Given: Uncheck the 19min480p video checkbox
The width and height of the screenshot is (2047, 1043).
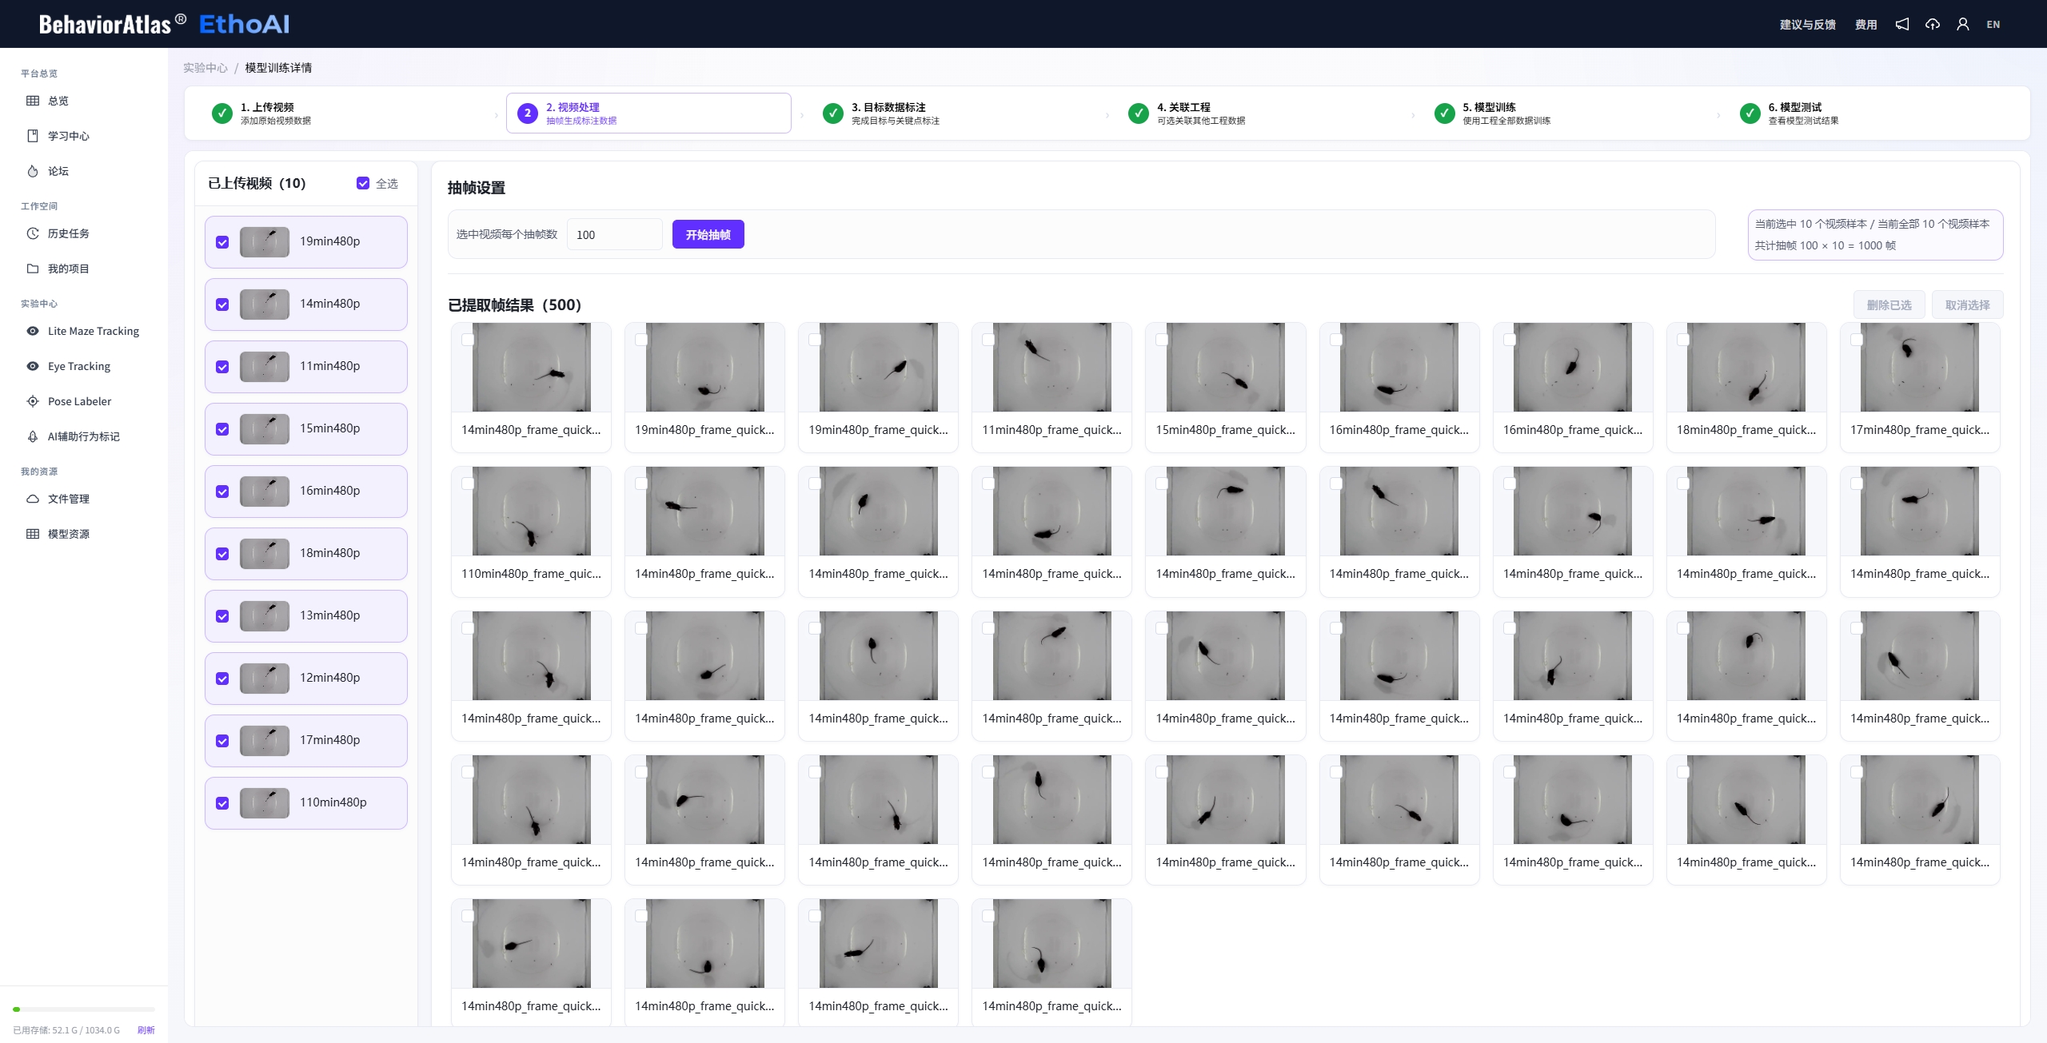Looking at the screenshot, I should point(222,242).
